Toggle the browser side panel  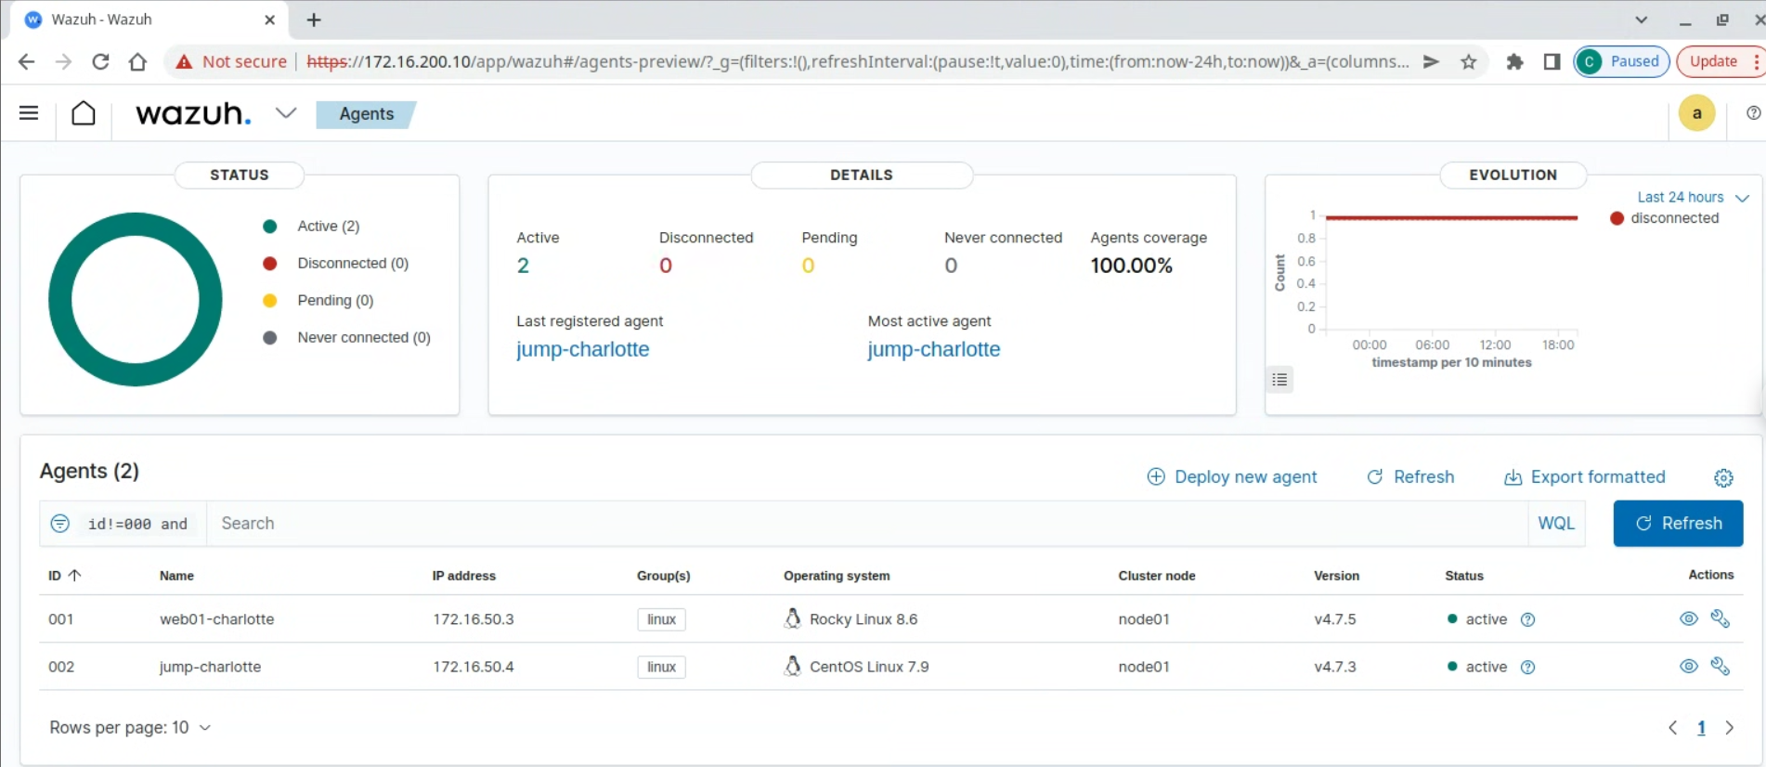[x=1552, y=62]
